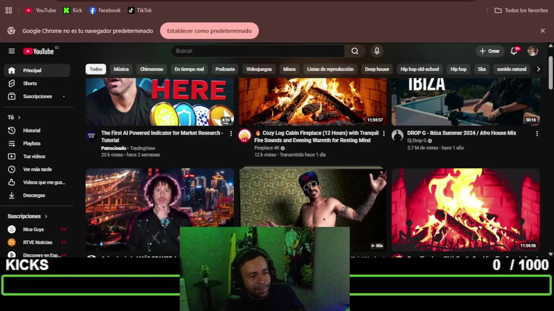The image size is (554, 311).
Task: Open Nice Guys channel subscription
Action: pyautogui.click(x=37, y=229)
